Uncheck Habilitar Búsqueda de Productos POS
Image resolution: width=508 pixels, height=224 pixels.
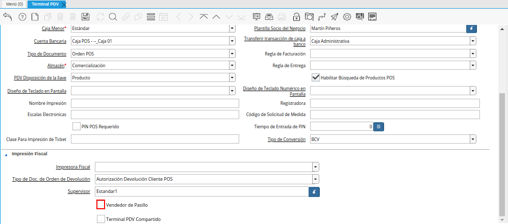tap(315, 77)
